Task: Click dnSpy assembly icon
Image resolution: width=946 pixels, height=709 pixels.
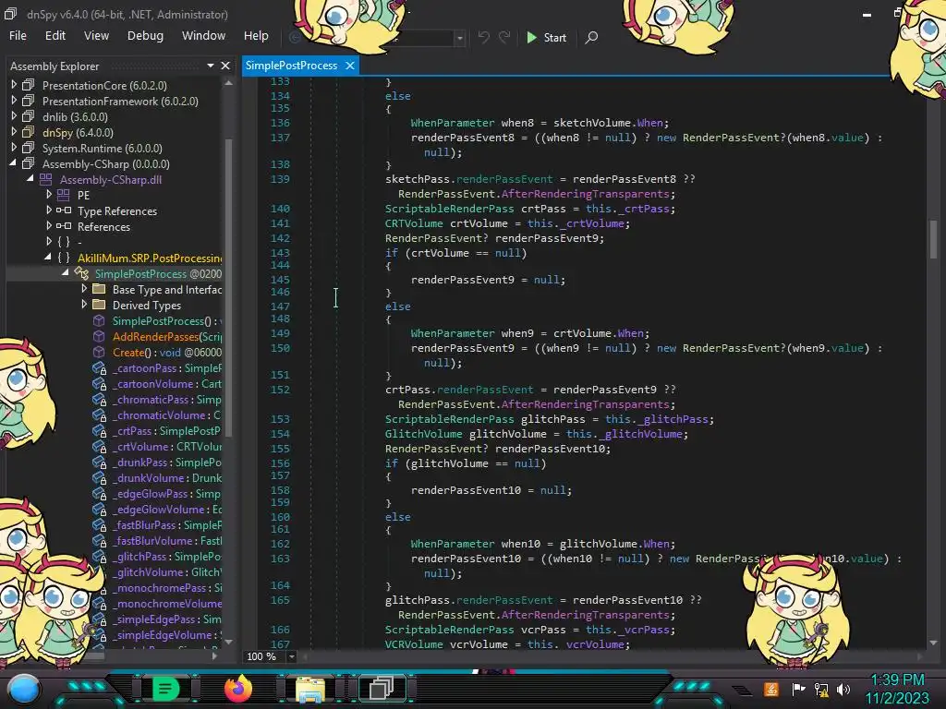Action: [x=29, y=132]
